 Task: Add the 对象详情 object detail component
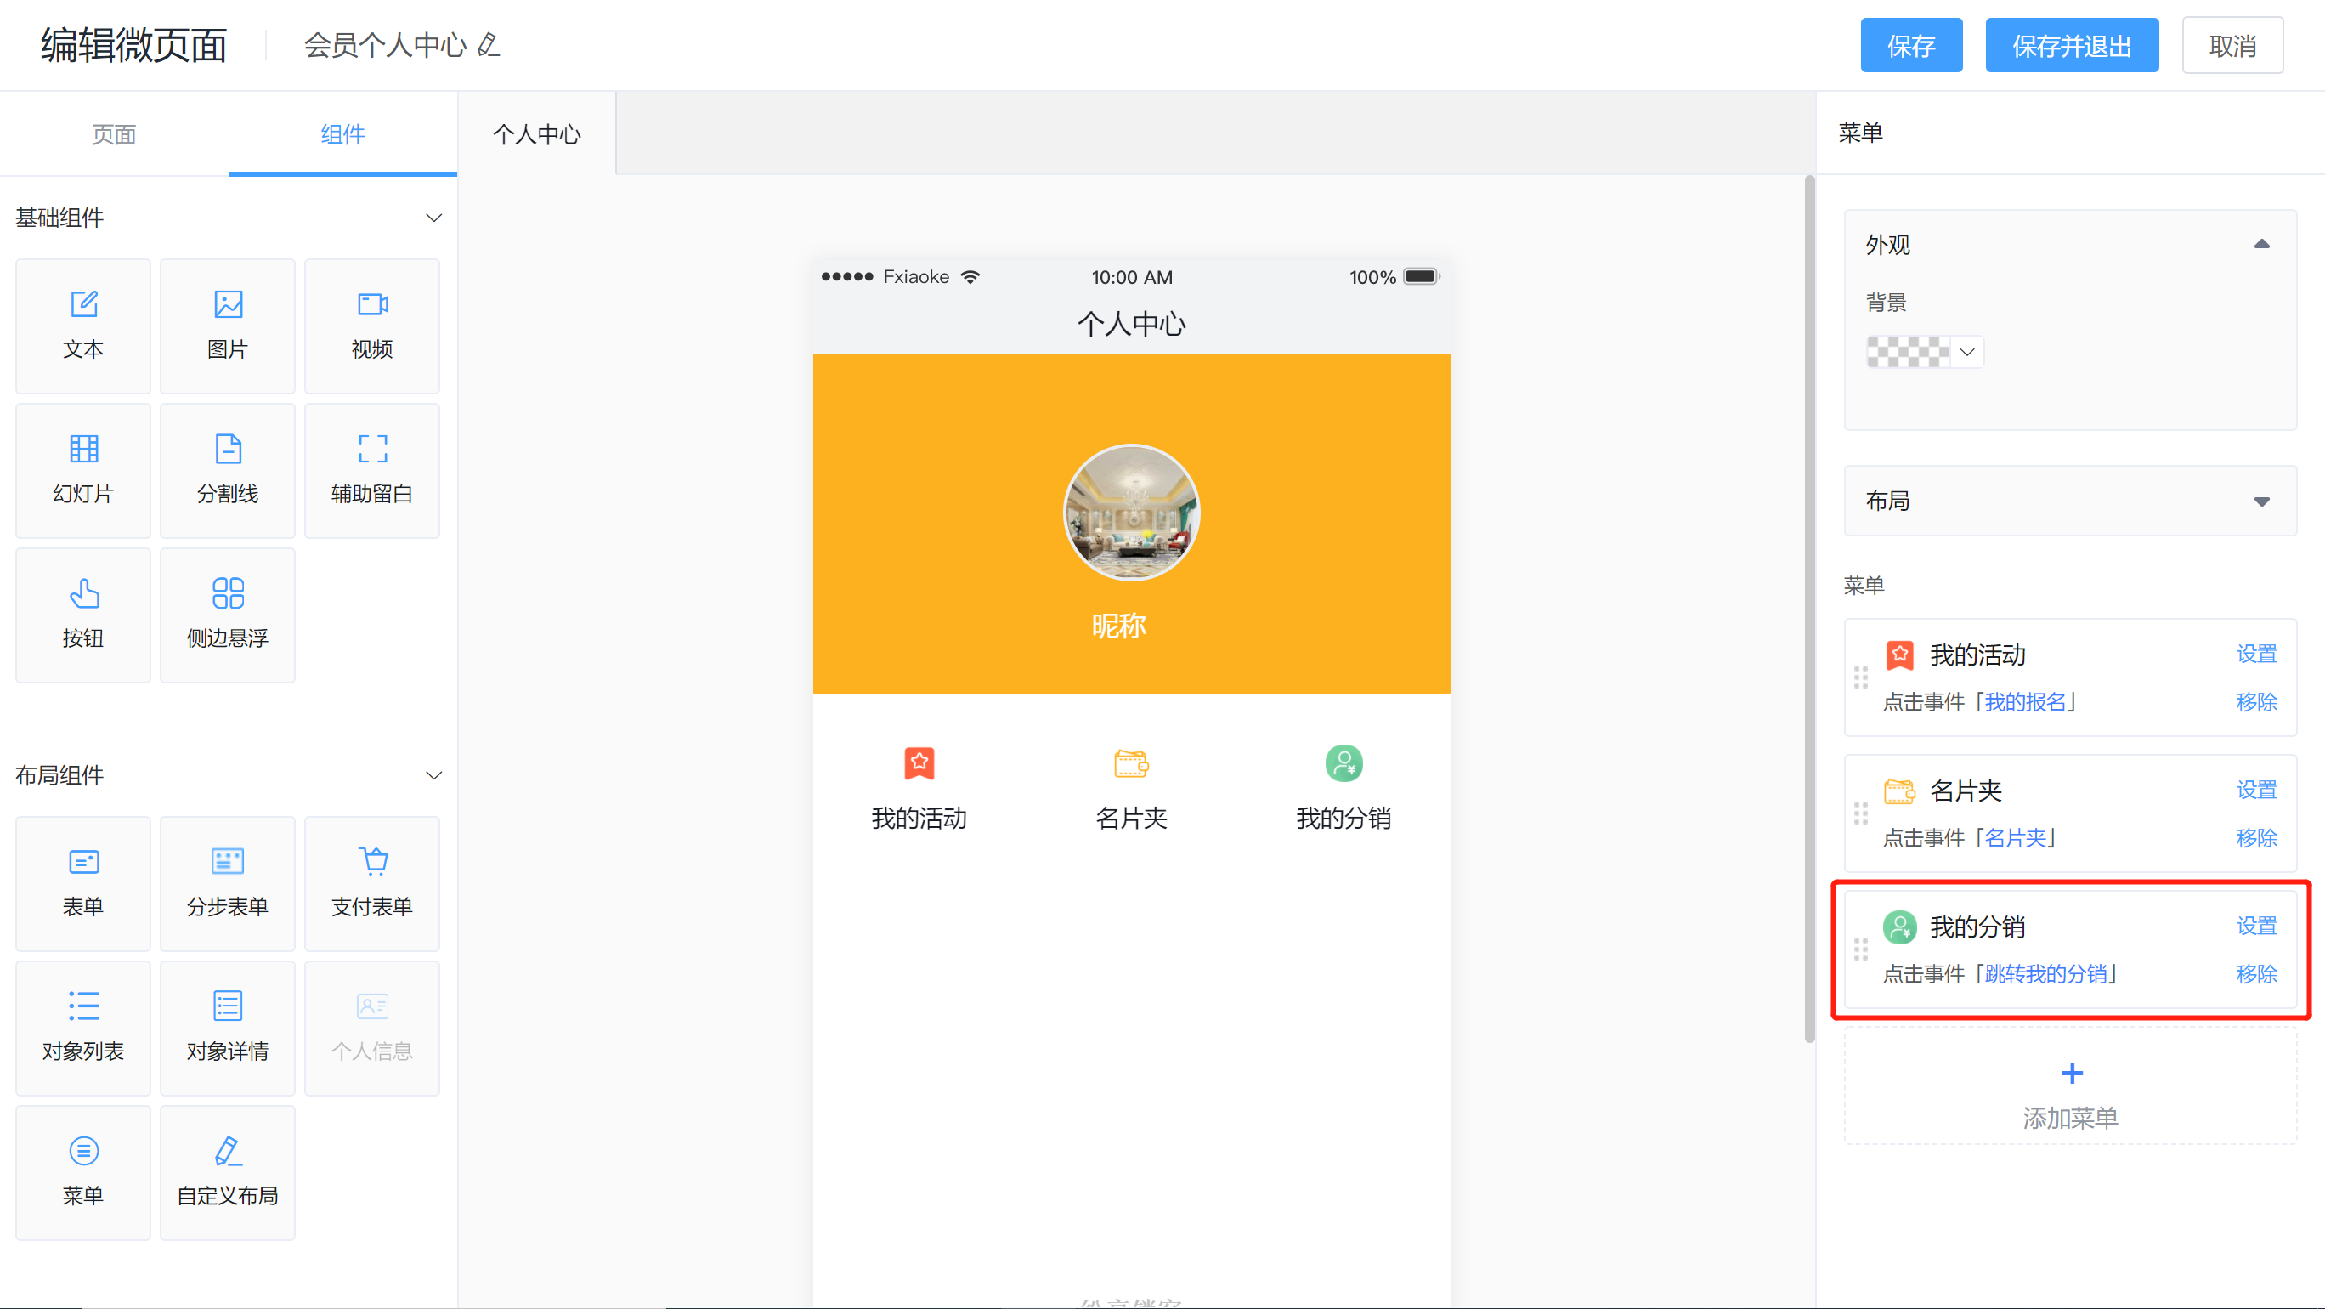[228, 1028]
